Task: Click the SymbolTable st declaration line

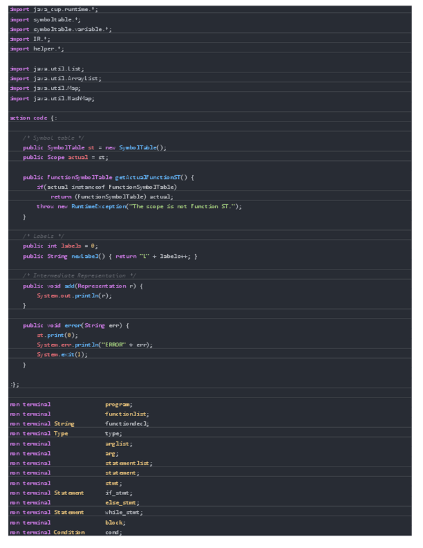Action: [94, 147]
